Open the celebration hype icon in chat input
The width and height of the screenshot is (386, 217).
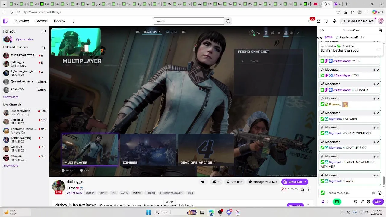pos(373,193)
